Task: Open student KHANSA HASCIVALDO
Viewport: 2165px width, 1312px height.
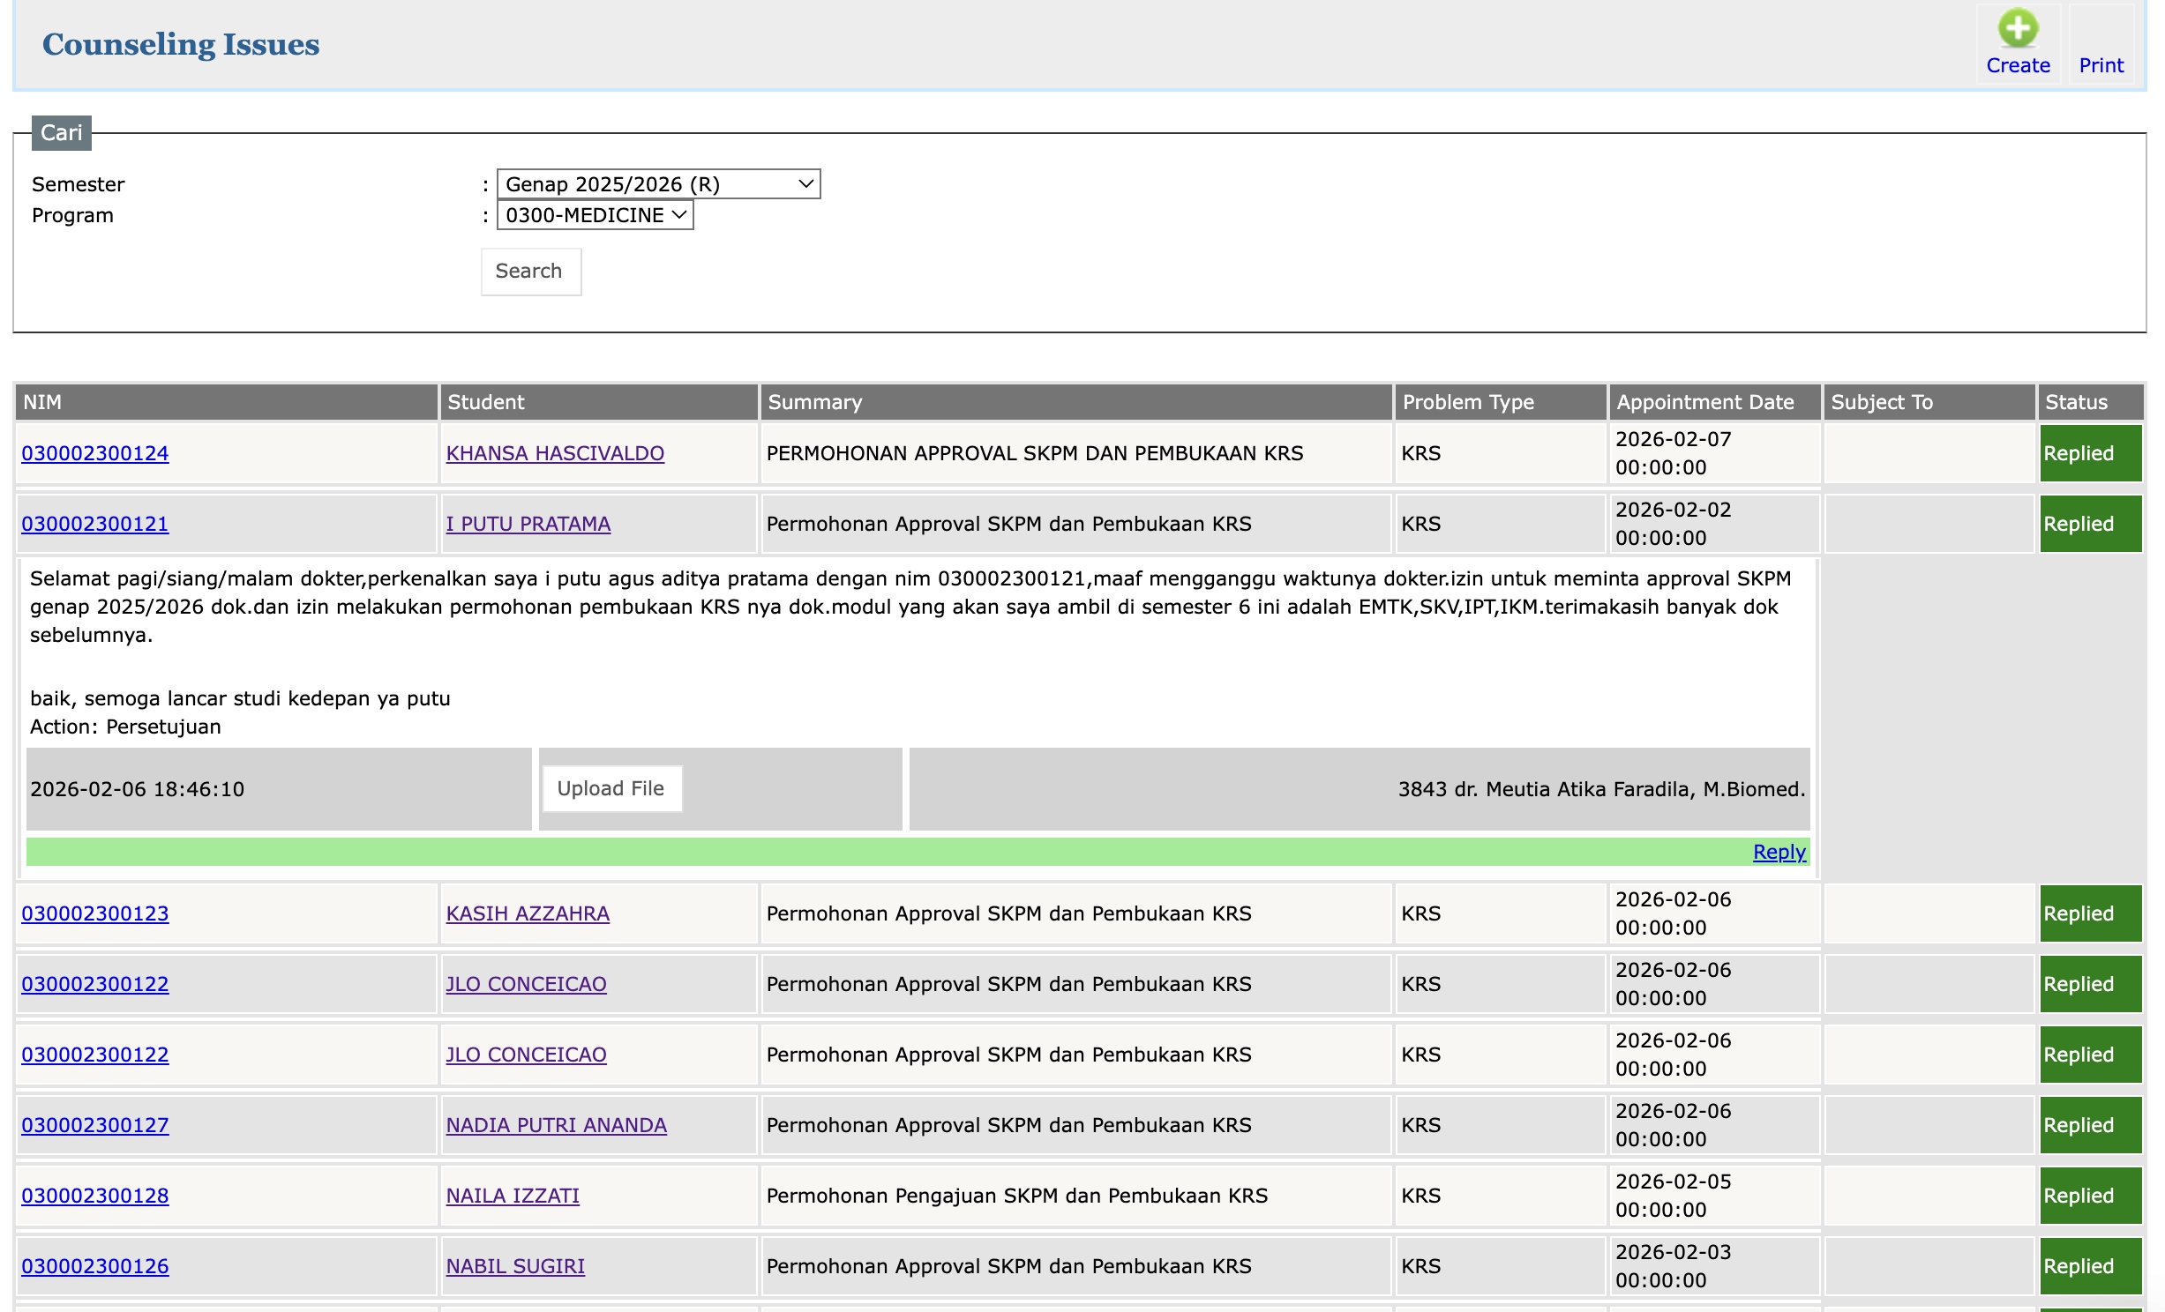Action: (x=555, y=453)
